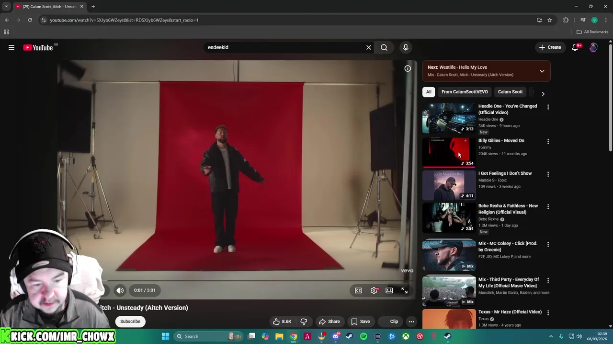Image resolution: width=613 pixels, height=344 pixels.
Task: Open more actions ellipsis under the video
Action: click(x=411, y=322)
